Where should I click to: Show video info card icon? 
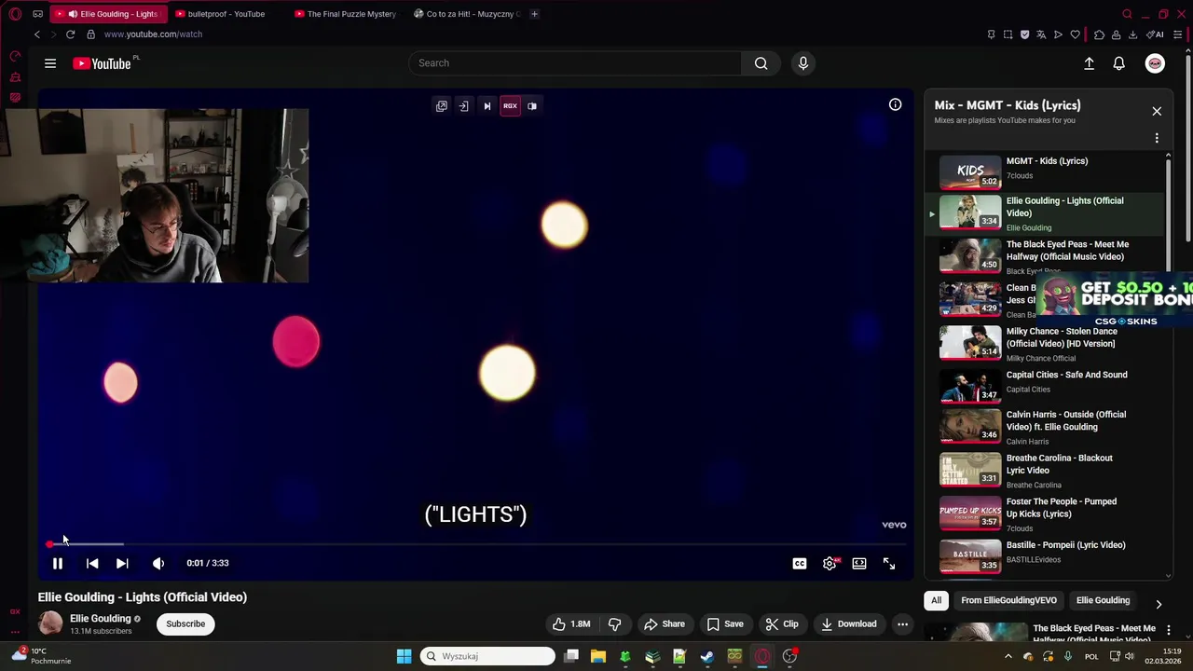[895, 104]
